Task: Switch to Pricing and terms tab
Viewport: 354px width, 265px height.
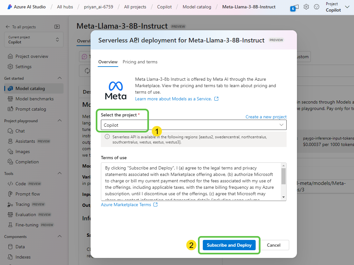Action: click(x=140, y=62)
